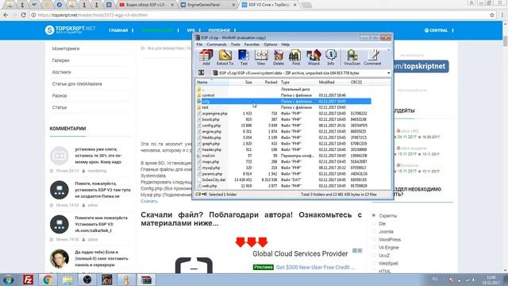The width and height of the screenshot is (508, 286).
Task: Select the config.php file row
Action: [x=283, y=126]
